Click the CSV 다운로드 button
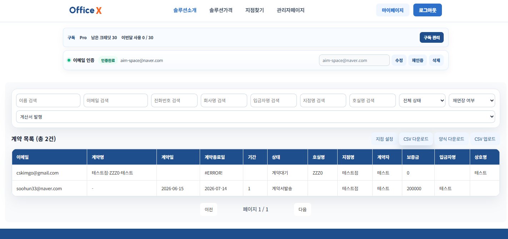The width and height of the screenshot is (508, 239). 416,139
